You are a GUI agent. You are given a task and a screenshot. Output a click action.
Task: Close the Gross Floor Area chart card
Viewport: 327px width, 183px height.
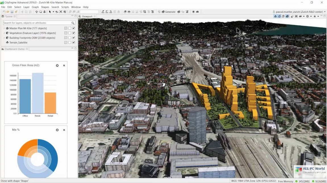click(64, 65)
